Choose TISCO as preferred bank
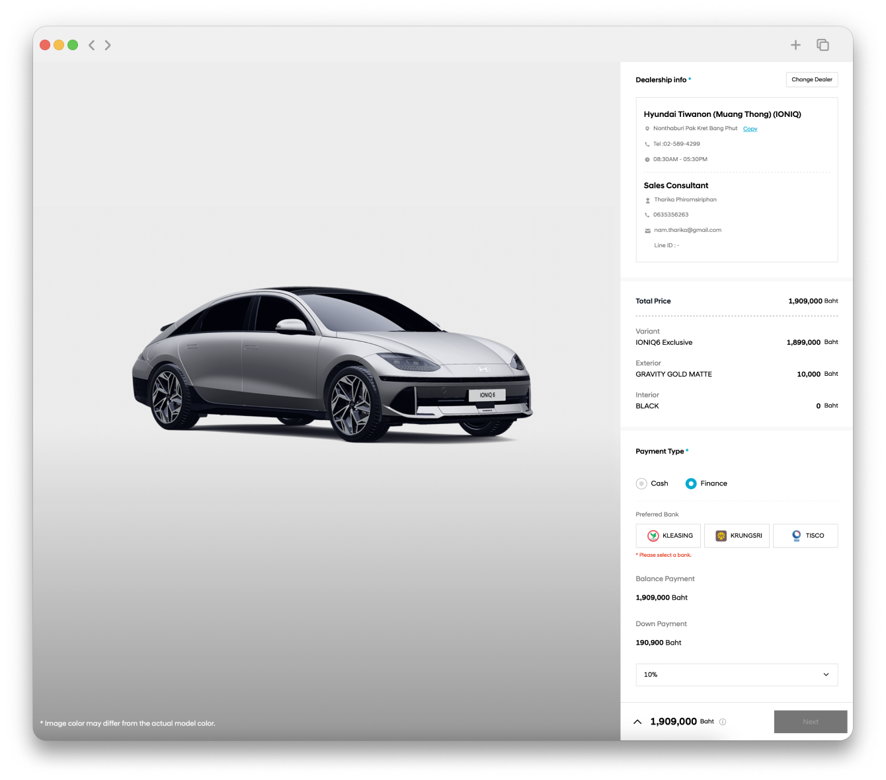 805,536
